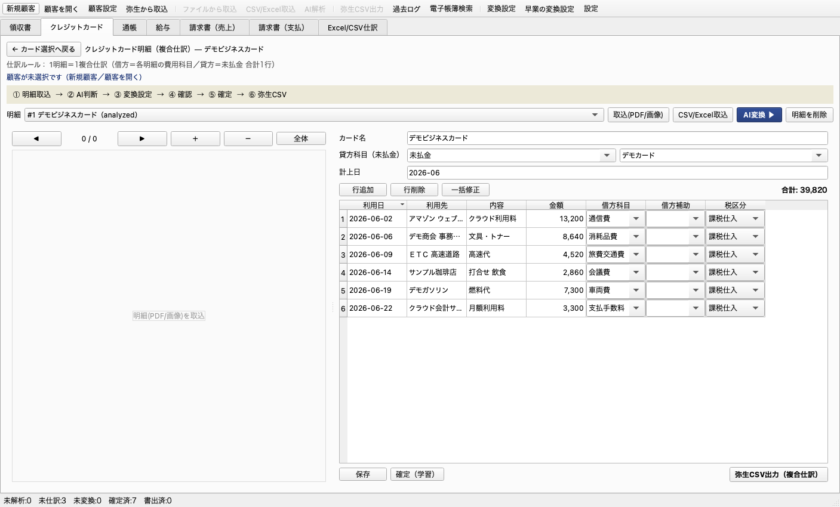Open 税区分 dropdown in row 3
This screenshot has width=840, height=507.
(735, 255)
